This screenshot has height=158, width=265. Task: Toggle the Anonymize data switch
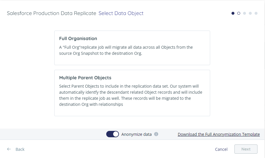tap(113, 134)
